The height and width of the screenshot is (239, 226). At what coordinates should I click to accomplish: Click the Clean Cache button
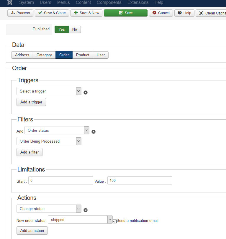(211, 13)
